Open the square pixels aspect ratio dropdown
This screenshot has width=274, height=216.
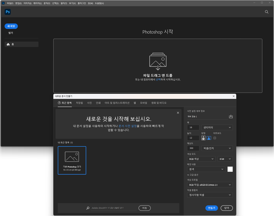[210, 195]
